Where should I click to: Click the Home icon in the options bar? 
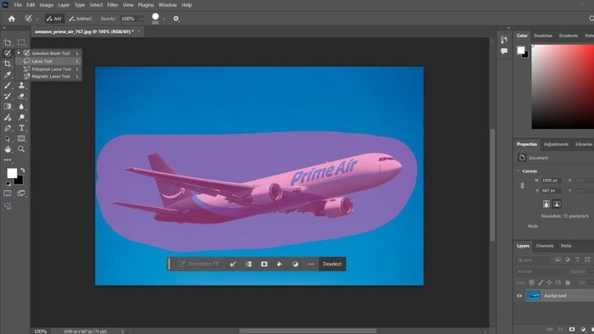(12, 19)
